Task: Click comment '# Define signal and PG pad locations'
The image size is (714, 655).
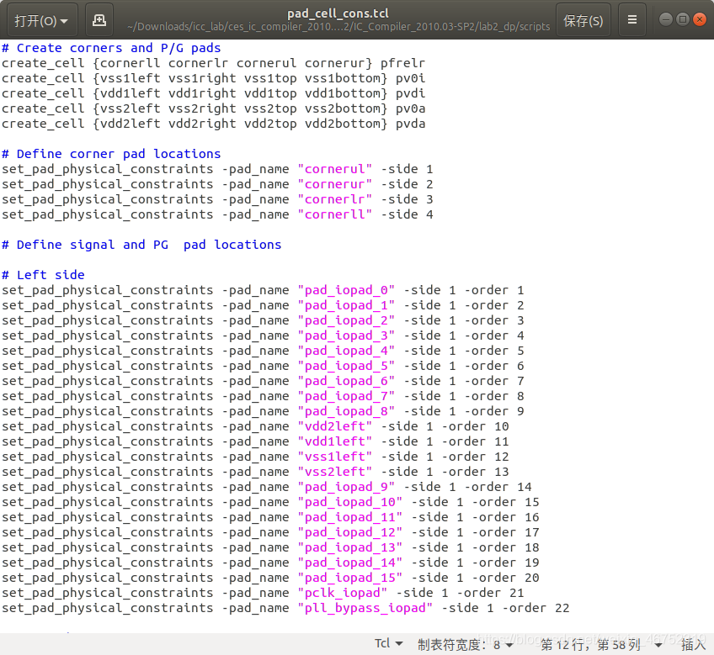Action: coord(141,245)
